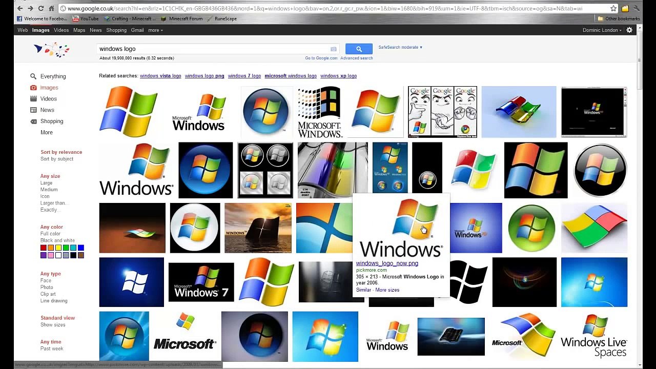The height and width of the screenshot is (369, 656).
Task: Click the Advanced search link
Action: tap(357, 58)
